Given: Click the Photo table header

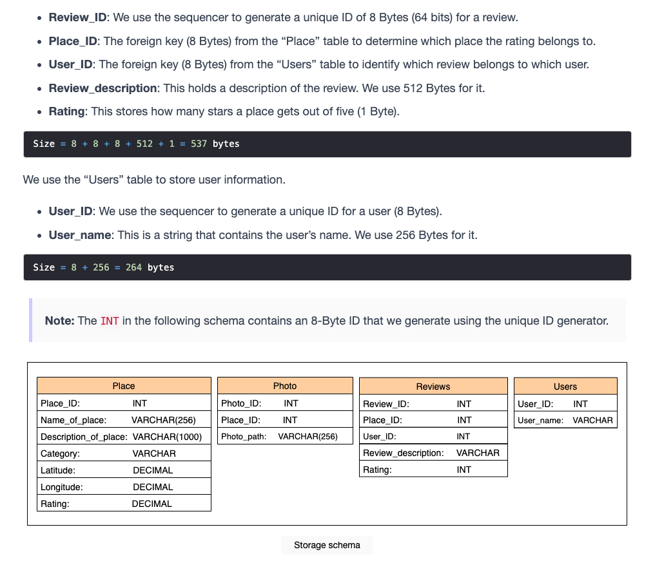Looking at the screenshot, I should (x=285, y=386).
